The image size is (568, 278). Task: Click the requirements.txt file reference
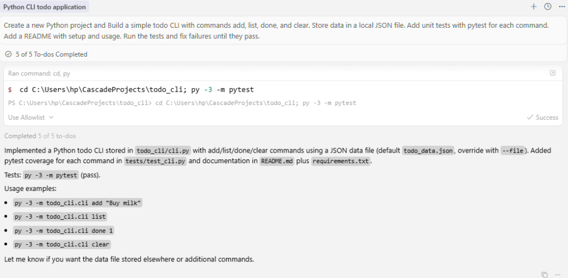click(341, 161)
